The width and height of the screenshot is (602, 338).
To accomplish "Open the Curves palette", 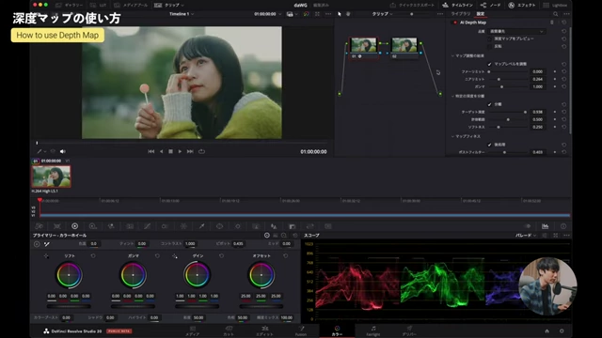I will 147,226.
